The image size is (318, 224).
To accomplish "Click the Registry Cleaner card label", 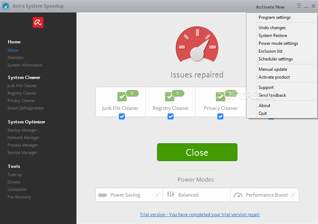I will click(x=170, y=108).
